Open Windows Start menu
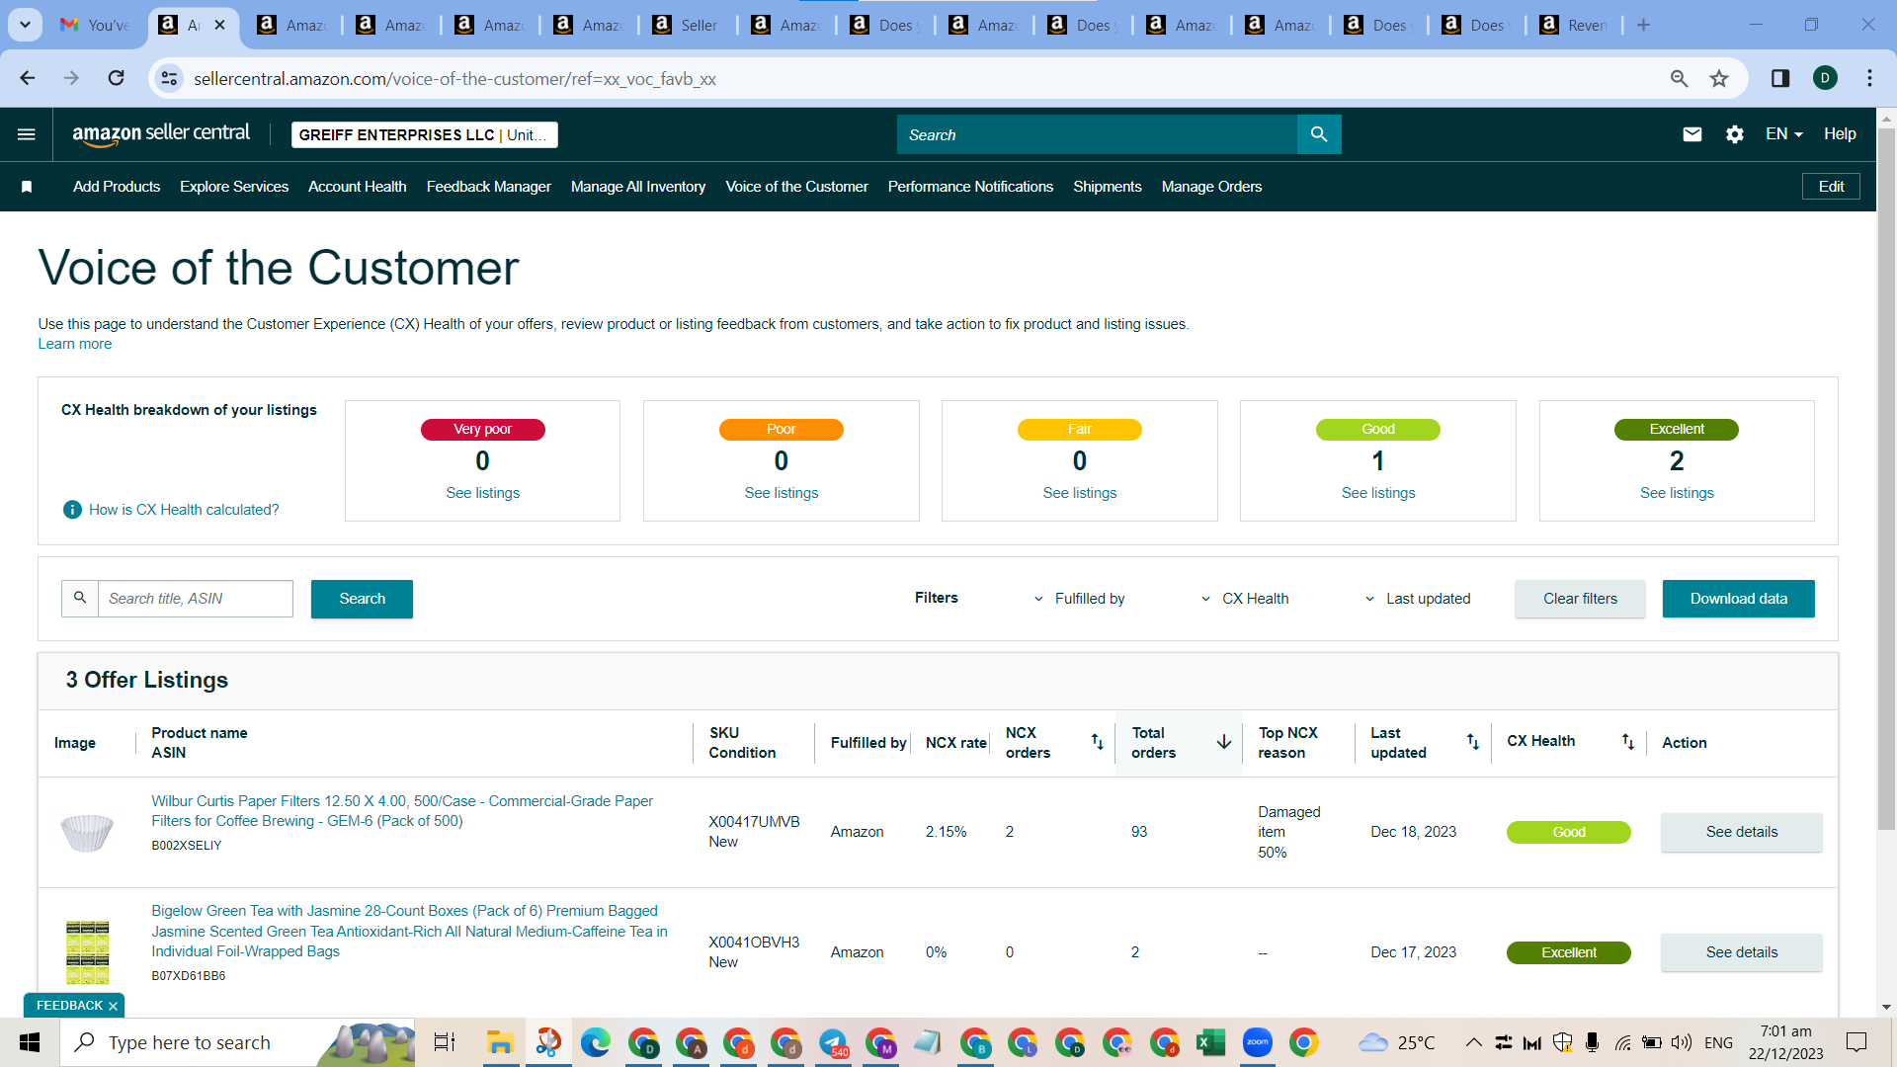The width and height of the screenshot is (1897, 1067). (30, 1042)
